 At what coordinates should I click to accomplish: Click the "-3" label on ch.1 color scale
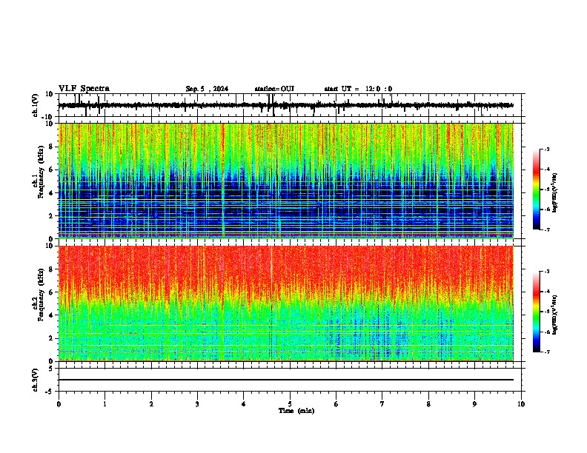coord(546,149)
